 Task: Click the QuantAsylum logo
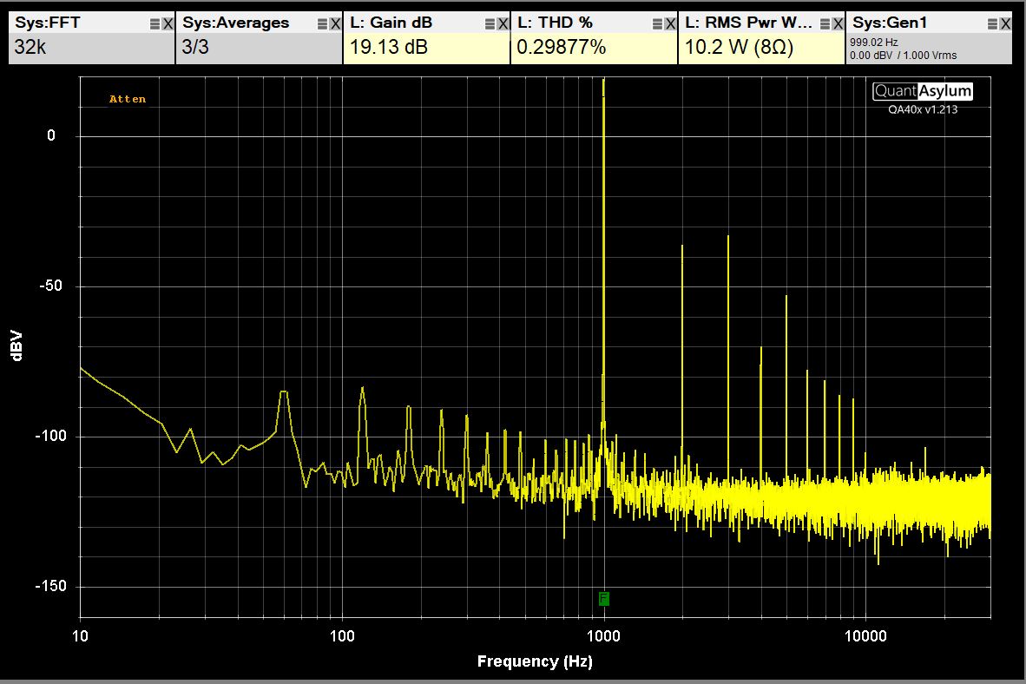[923, 91]
